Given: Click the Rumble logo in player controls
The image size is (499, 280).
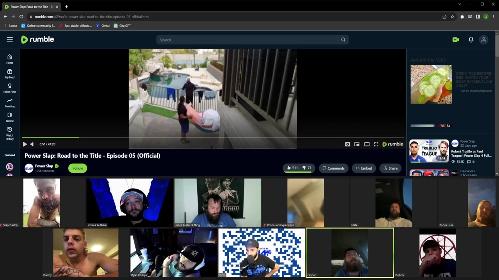Looking at the screenshot, I should click(x=393, y=144).
